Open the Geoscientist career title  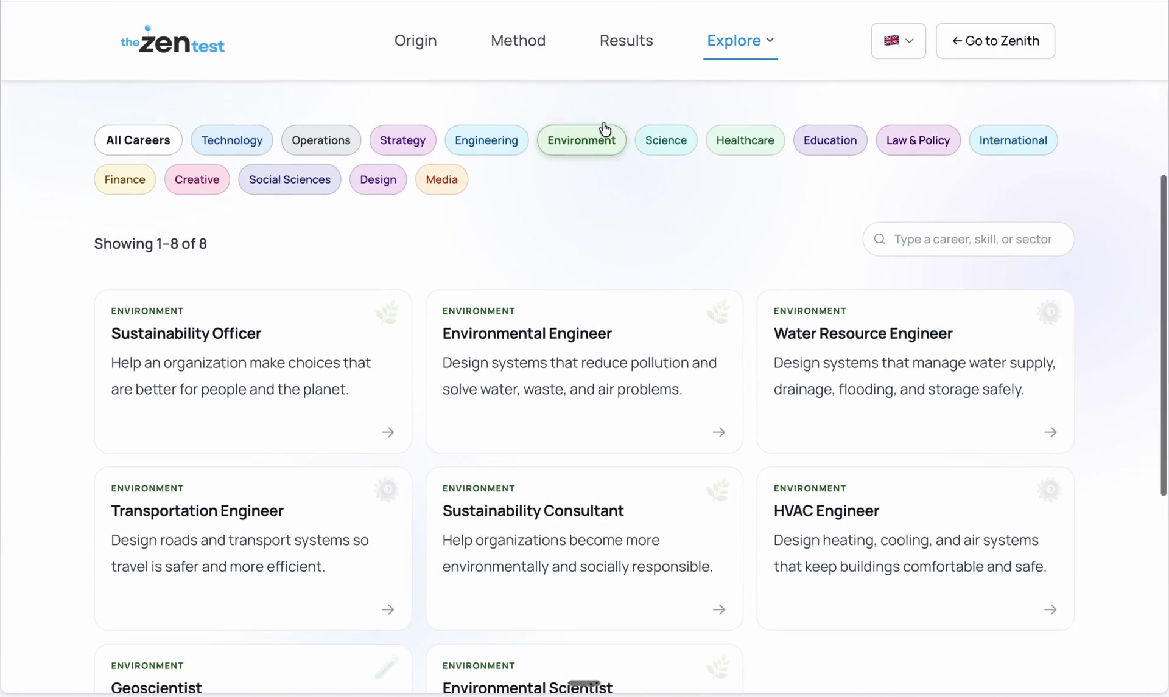click(x=156, y=688)
